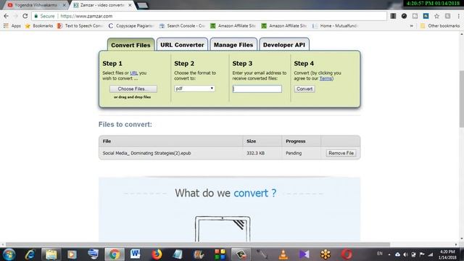
Task: Open the Manage Files tab
Action: 233,45
